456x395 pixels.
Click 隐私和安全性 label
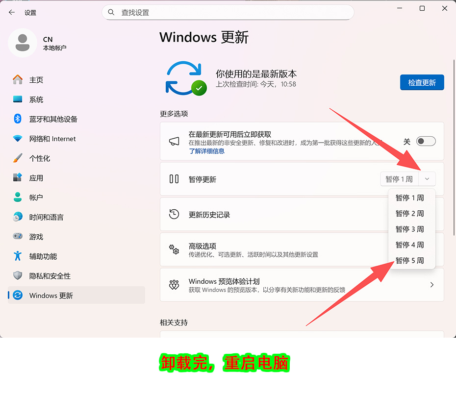pos(50,276)
